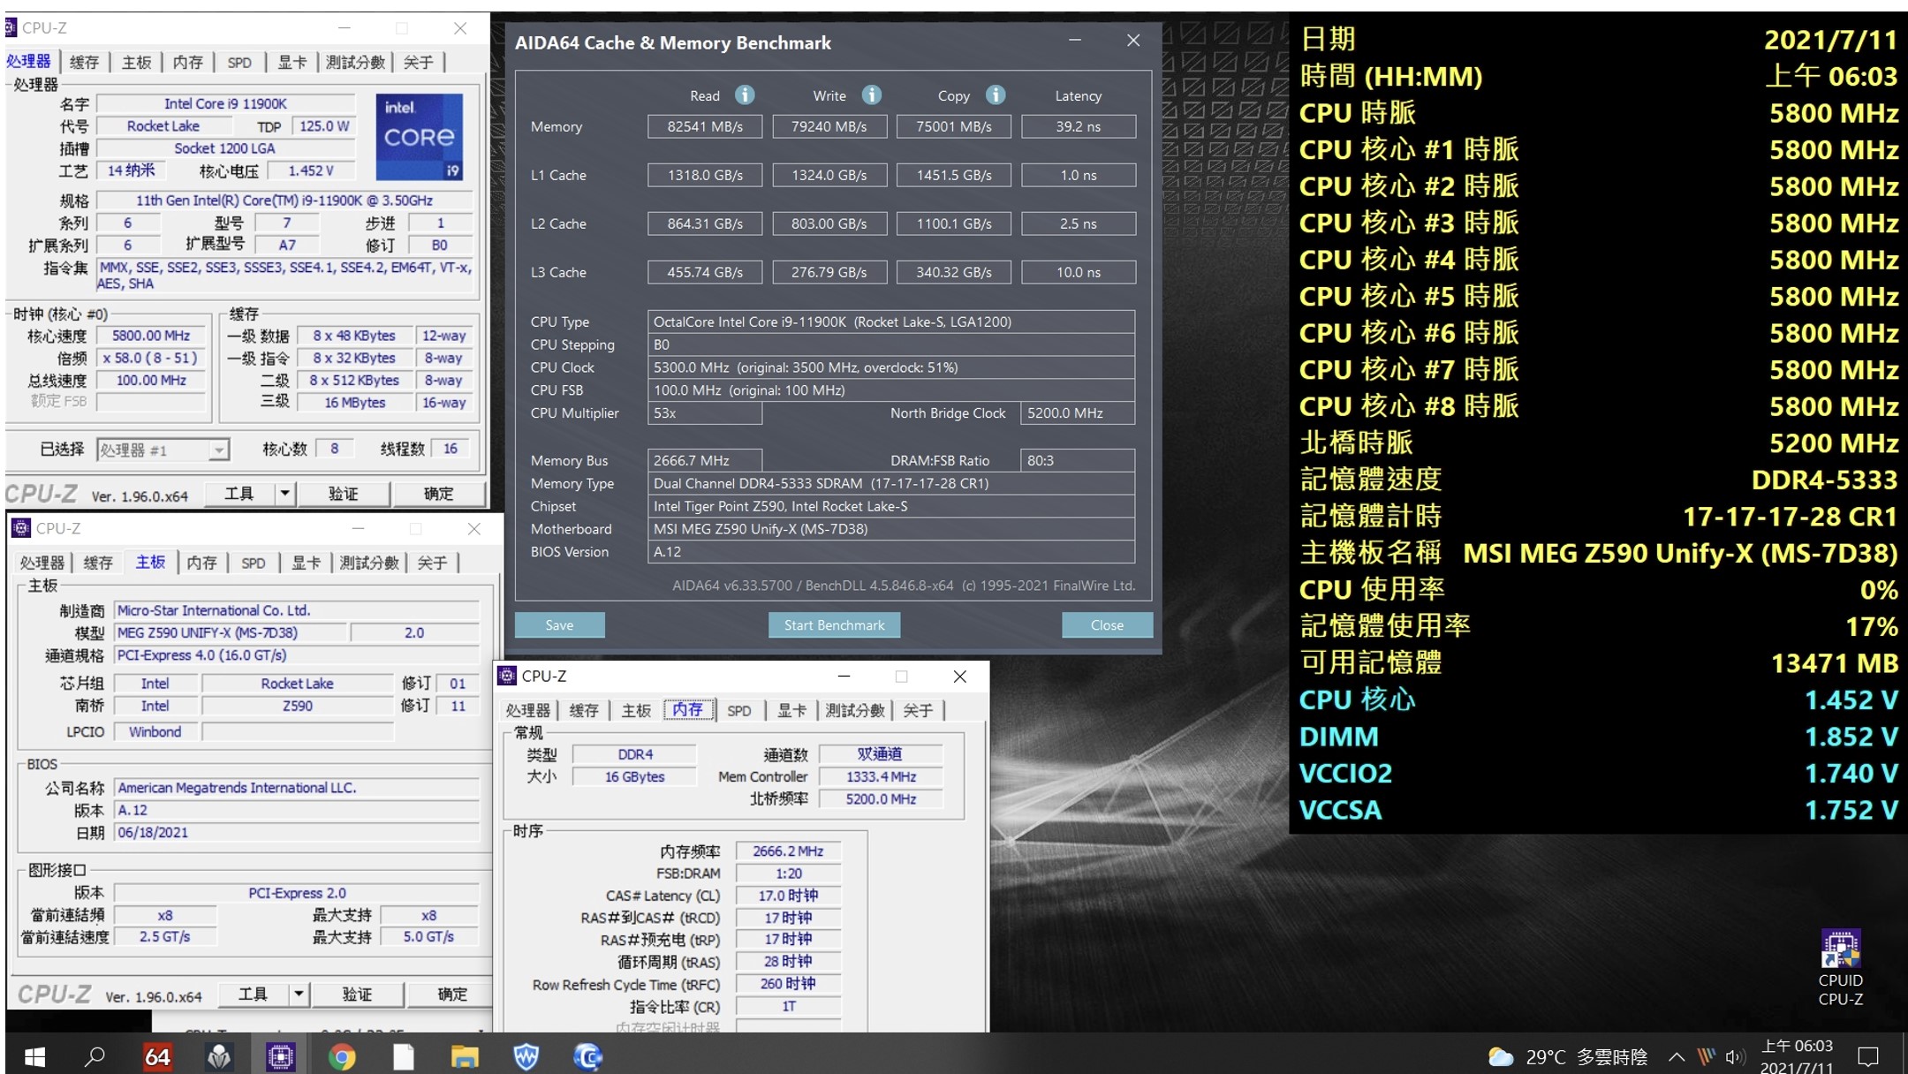Click the taskbar clock showing 06:03

click(1797, 1056)
